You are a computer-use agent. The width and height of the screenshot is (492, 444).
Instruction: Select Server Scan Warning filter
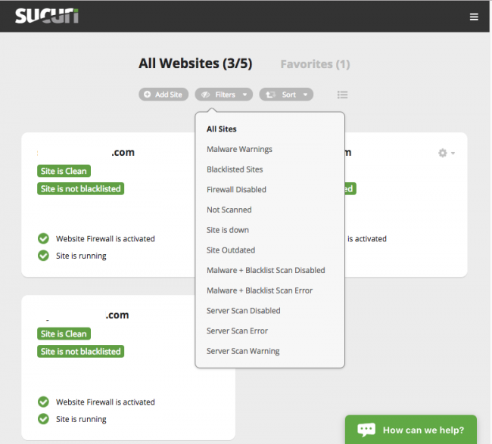[243, 351]
